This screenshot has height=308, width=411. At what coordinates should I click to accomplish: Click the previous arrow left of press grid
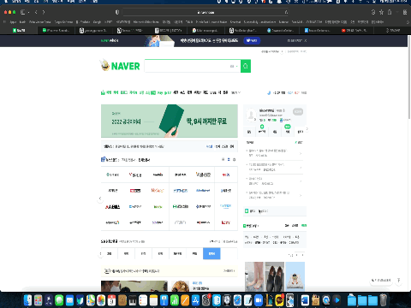coord(100,198)
